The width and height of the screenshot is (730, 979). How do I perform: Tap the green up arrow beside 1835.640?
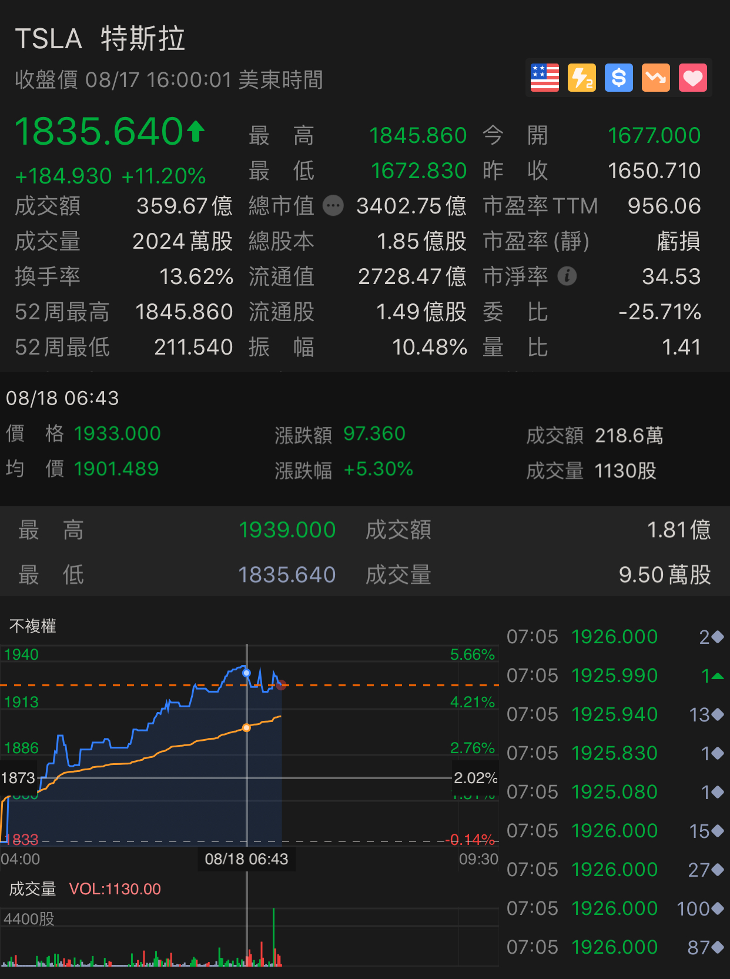[x=196, y=131]
